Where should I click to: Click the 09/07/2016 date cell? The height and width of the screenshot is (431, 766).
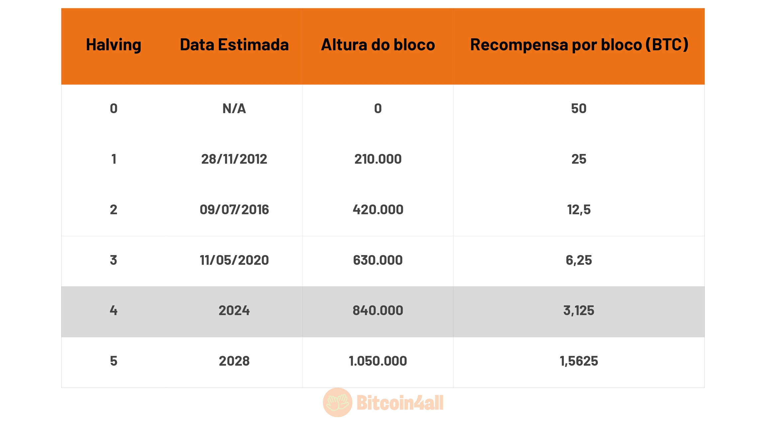tap(234, 210)
